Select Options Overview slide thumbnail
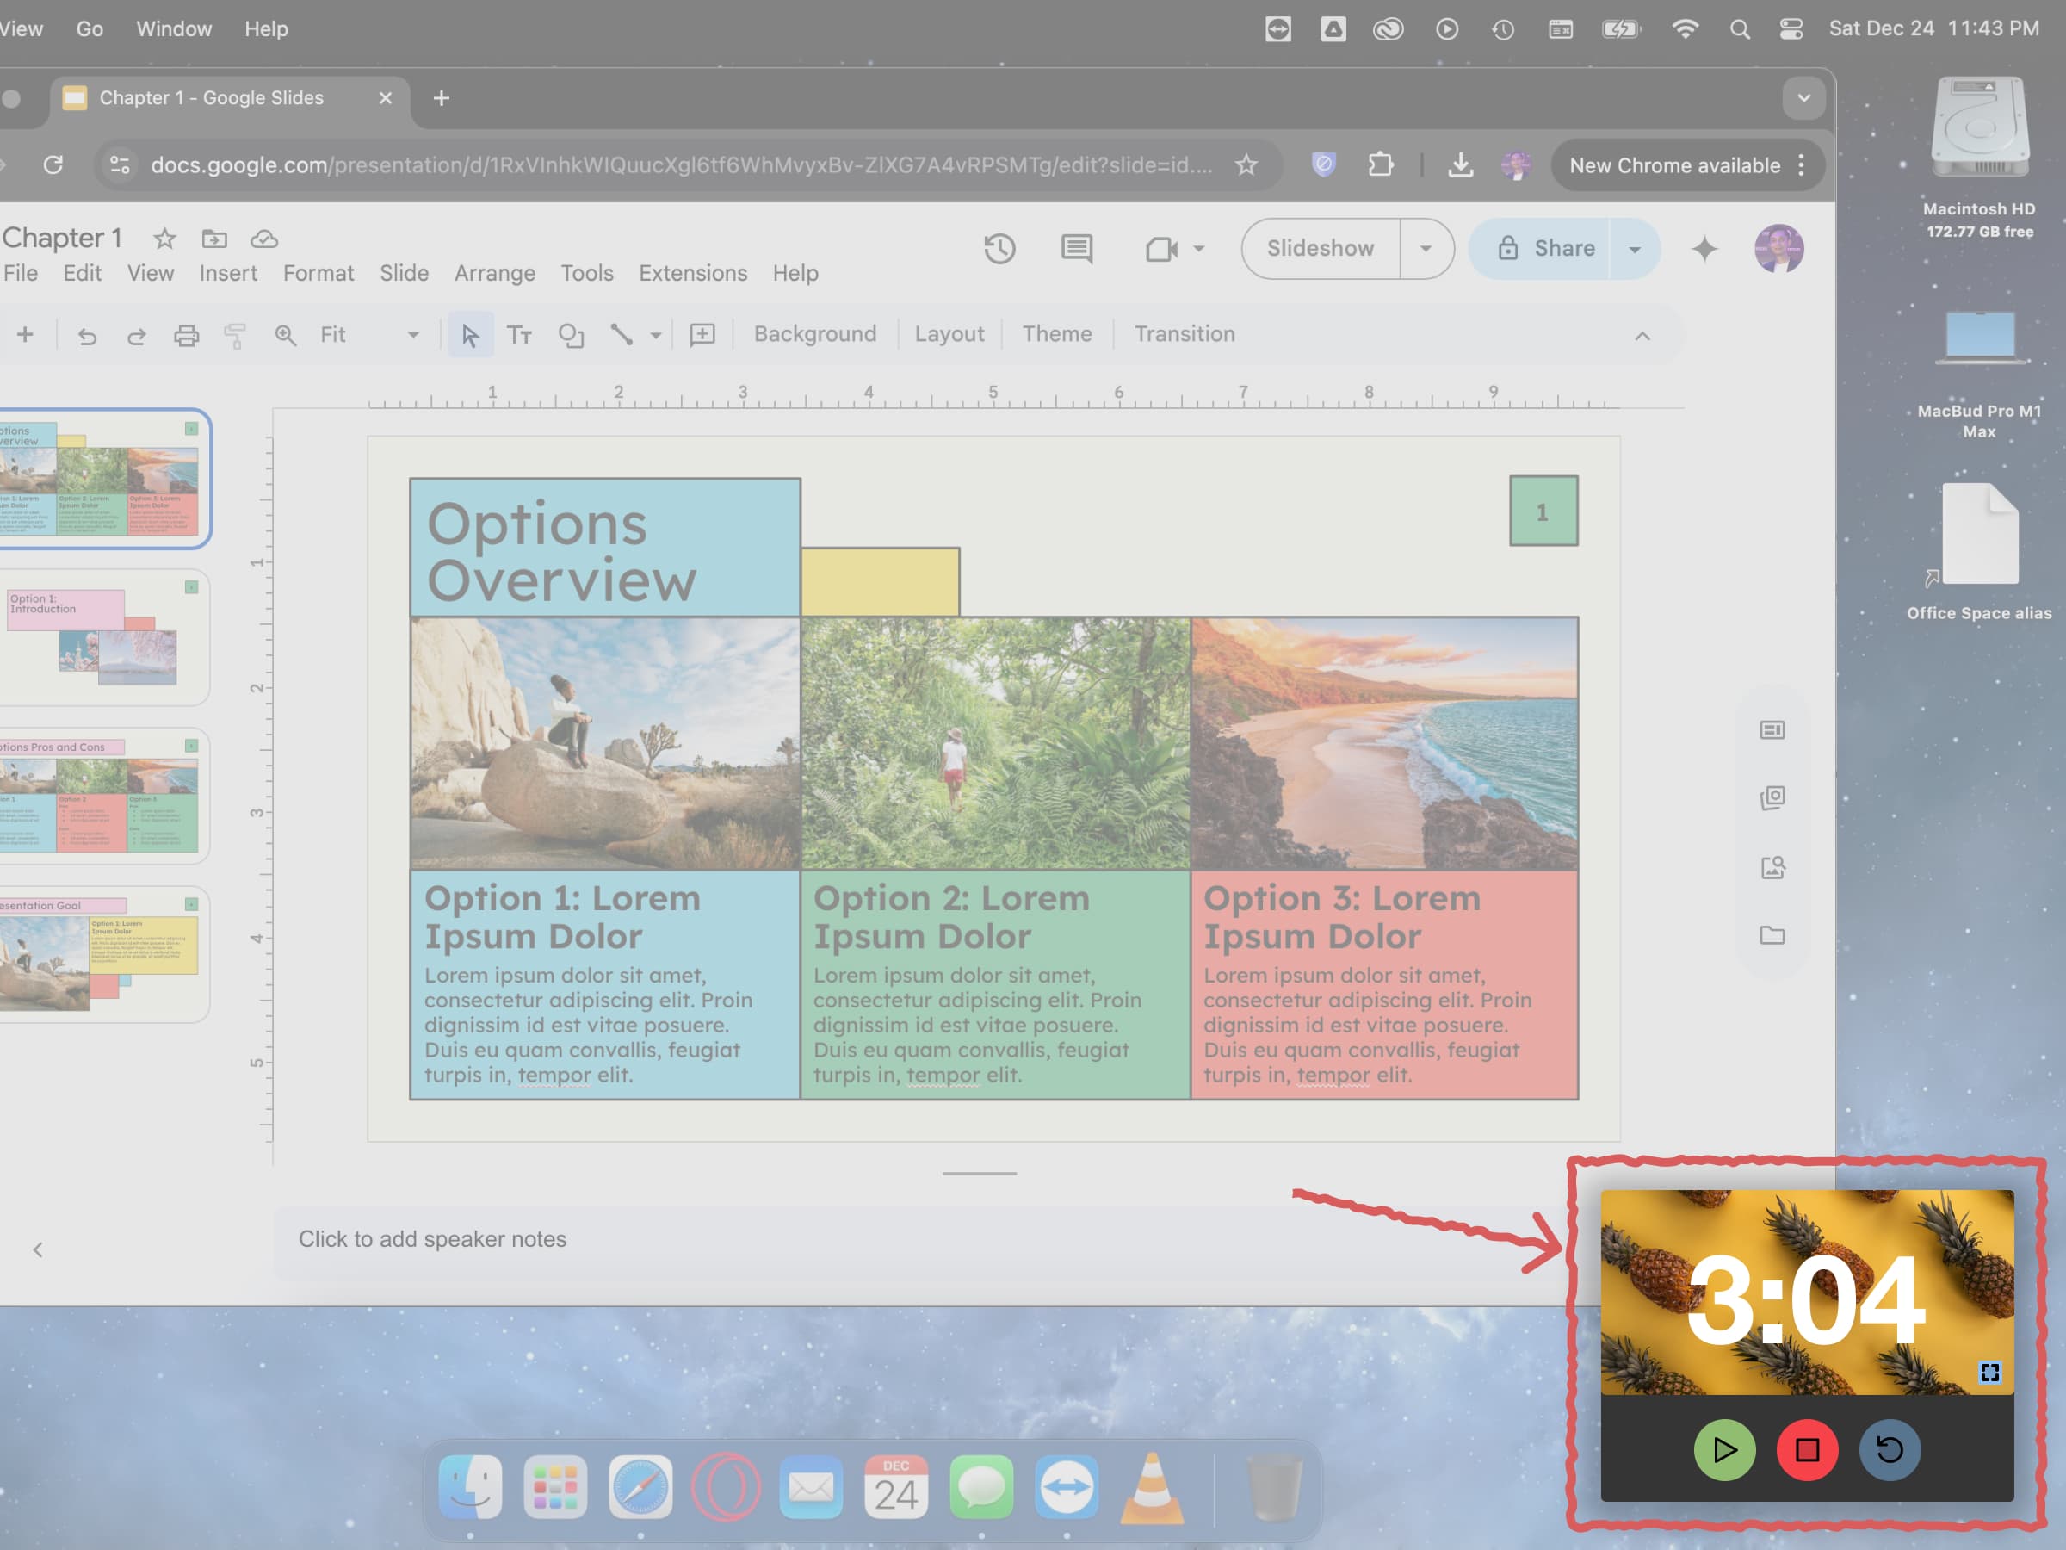The height and width of the screenshot is (1550, 2066). 105,479
